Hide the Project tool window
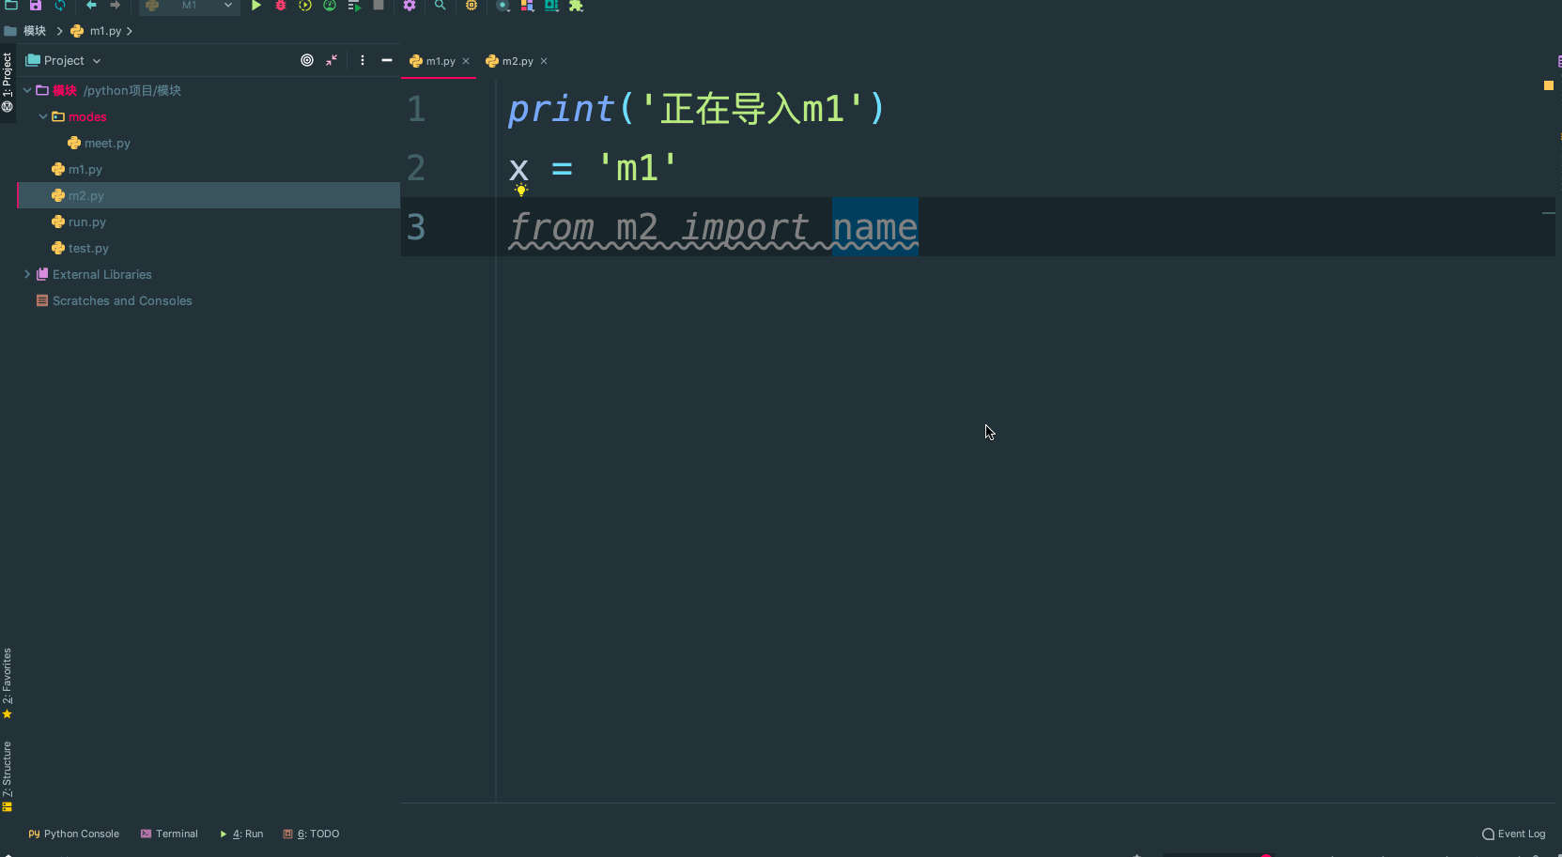Image resolution: width=1562 pixels, height=857 pixels. tap(386, 60)
